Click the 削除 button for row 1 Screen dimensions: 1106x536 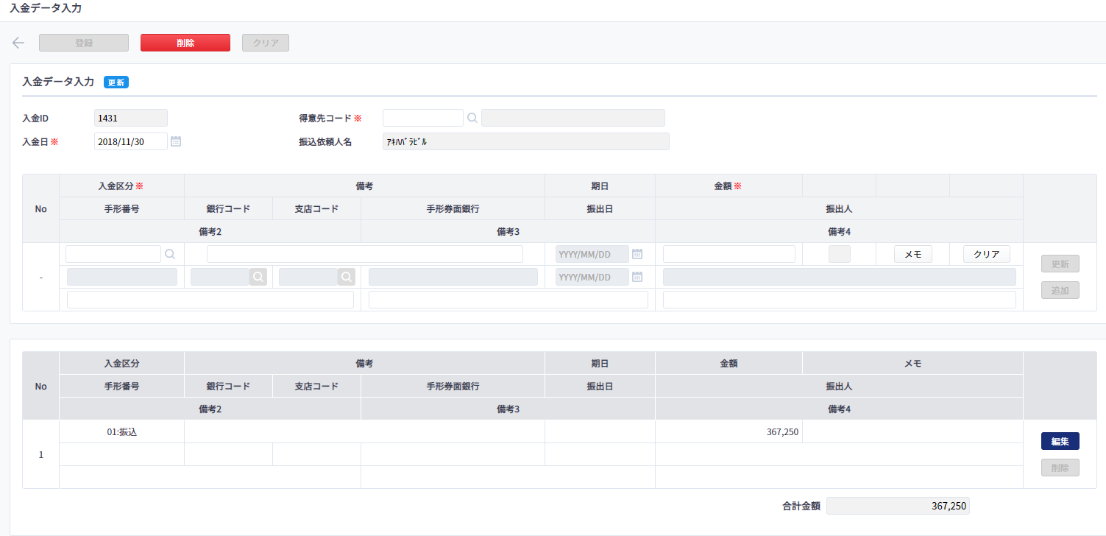(x=1060, y=468)
